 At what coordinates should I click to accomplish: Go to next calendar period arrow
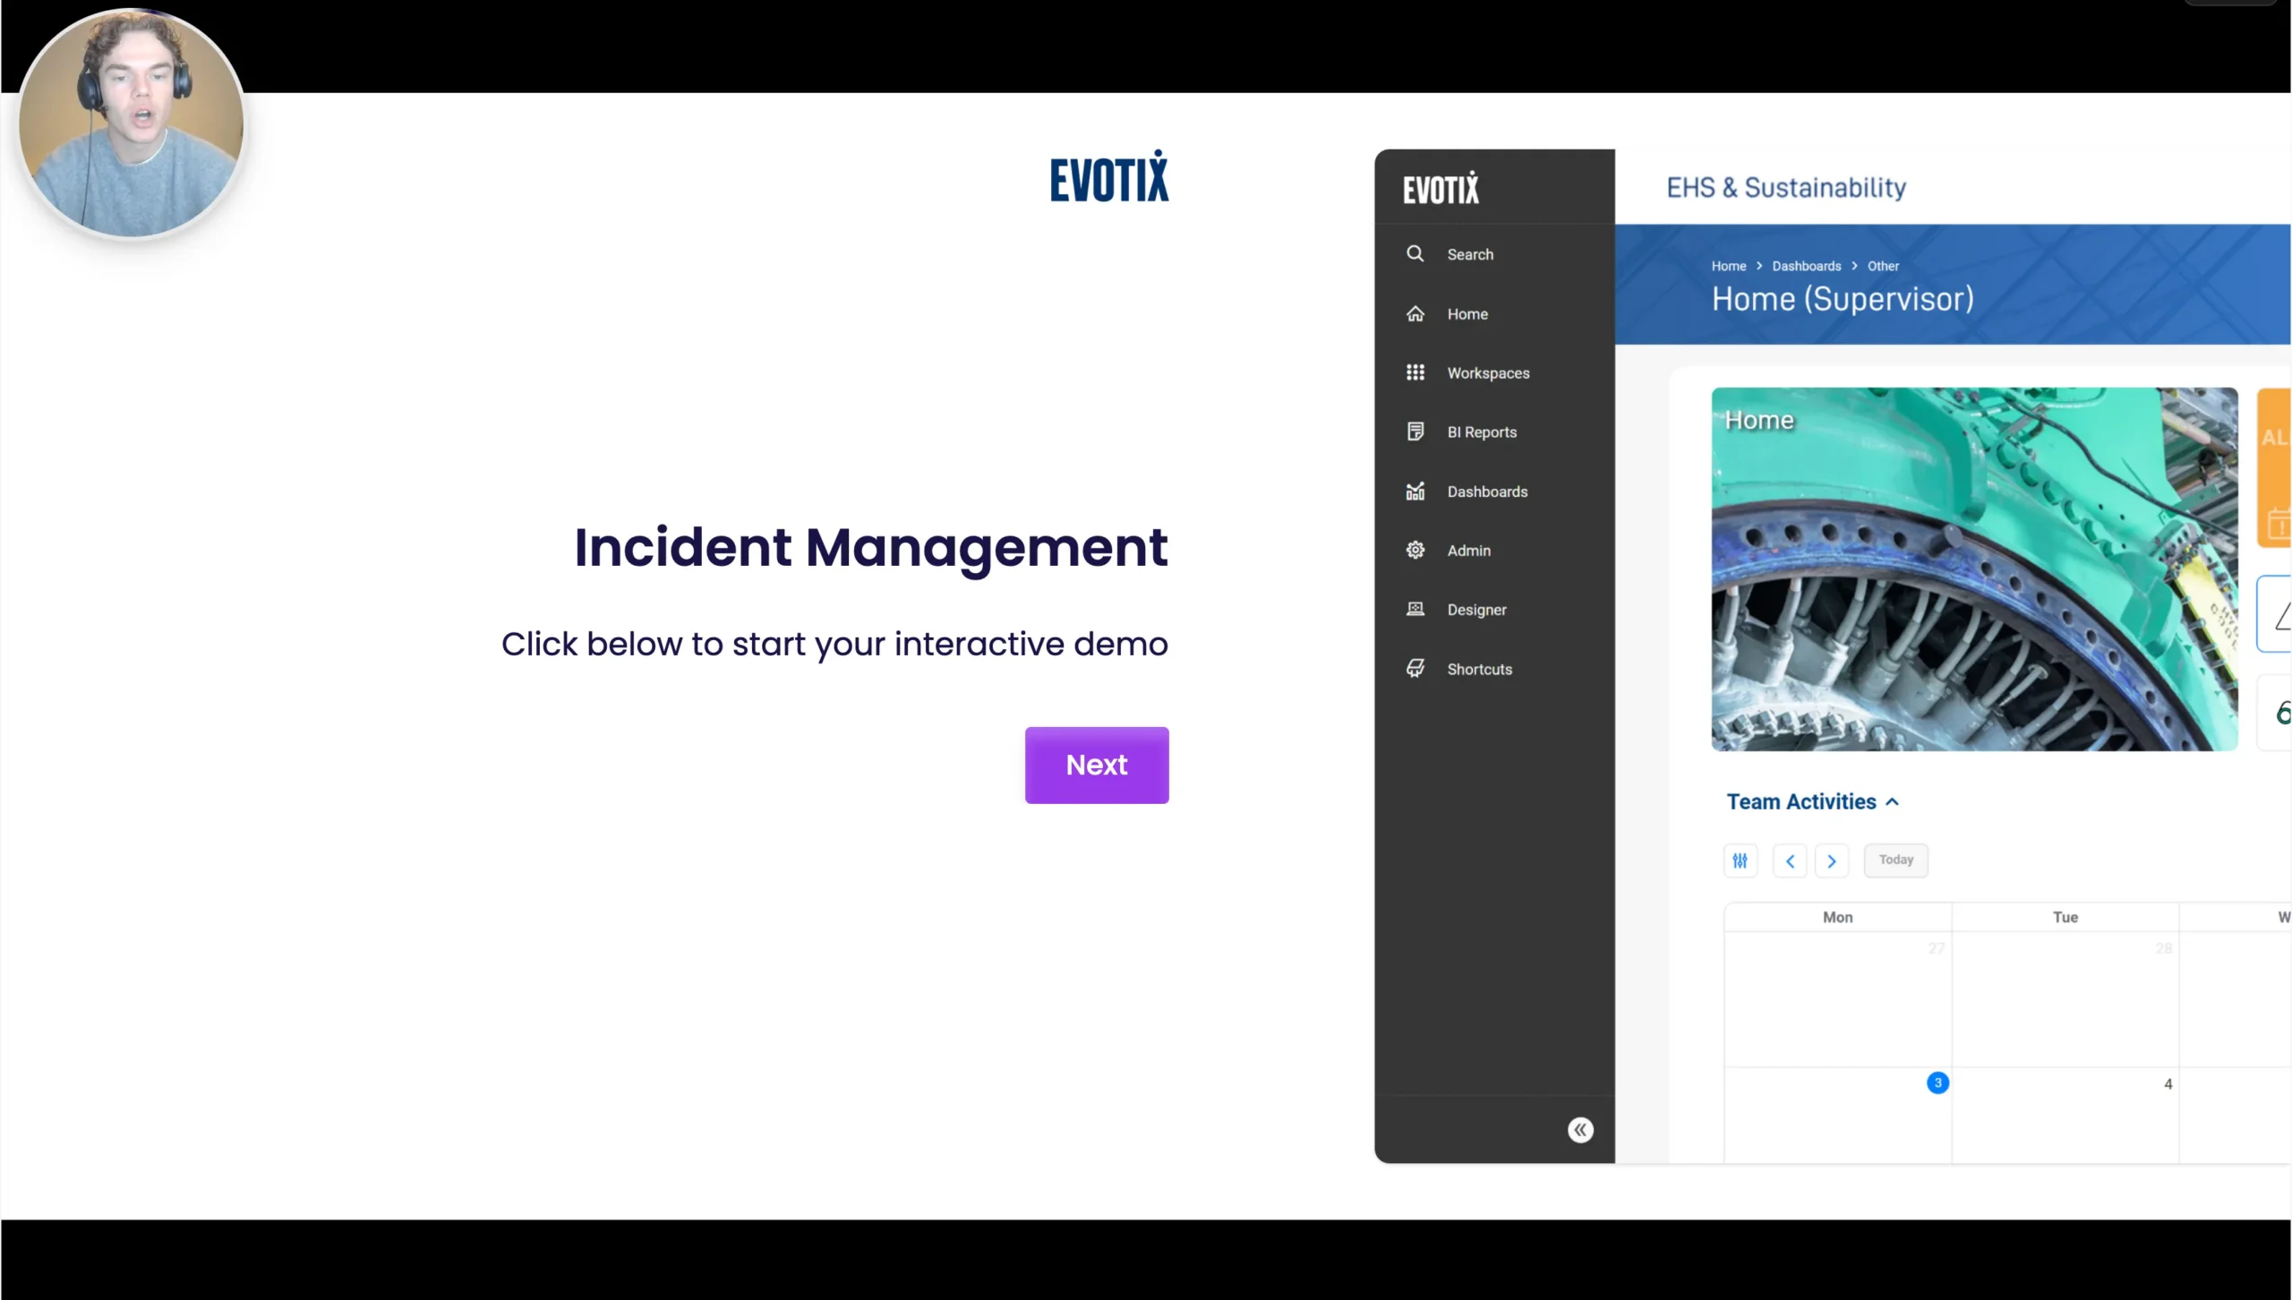click(x=1831, y=860)
